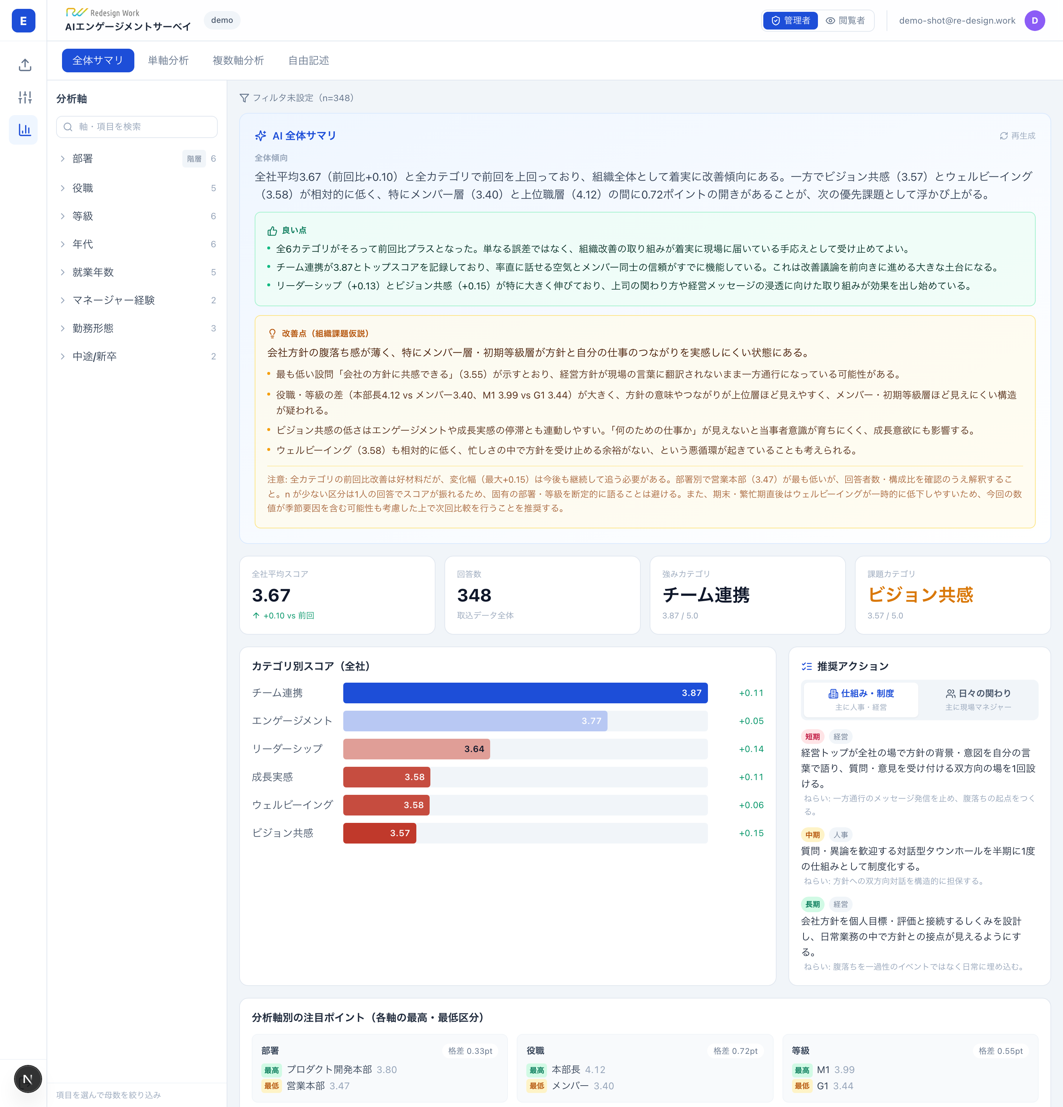Click the 全社平均スコア 3.67 card
This screenshot has width=1063, height=1107.
337,595
